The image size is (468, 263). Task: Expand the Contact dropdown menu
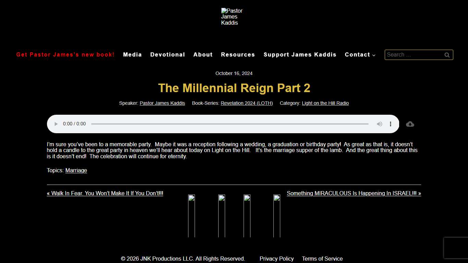coord(360,55)
